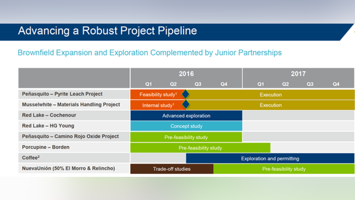The width and height of the screenshot is (355, 200).
Task: Click Q2 under 2017
Action: tap(285, 84)
